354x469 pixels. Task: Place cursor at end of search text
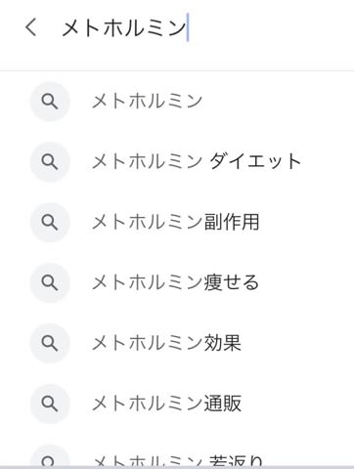pyautogui.click(x=187, y=27)
